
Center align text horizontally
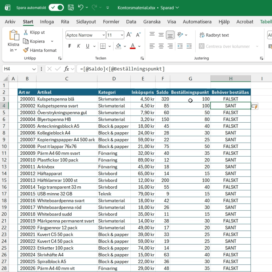(x=161, y=46)
